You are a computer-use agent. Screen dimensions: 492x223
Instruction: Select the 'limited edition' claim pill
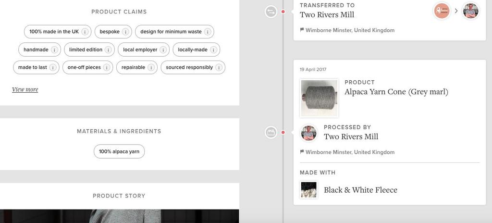[x=89, y=50]
